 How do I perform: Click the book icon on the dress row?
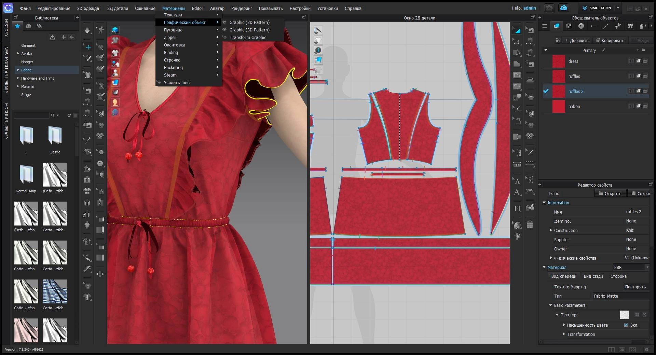pyautogui.click(x=638, y=61)
